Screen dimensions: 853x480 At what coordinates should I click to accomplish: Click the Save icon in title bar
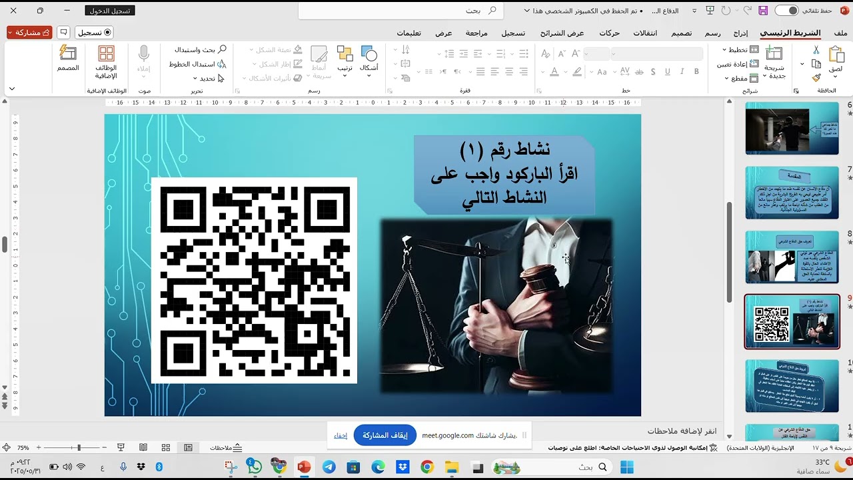click(x=763, y=11)
